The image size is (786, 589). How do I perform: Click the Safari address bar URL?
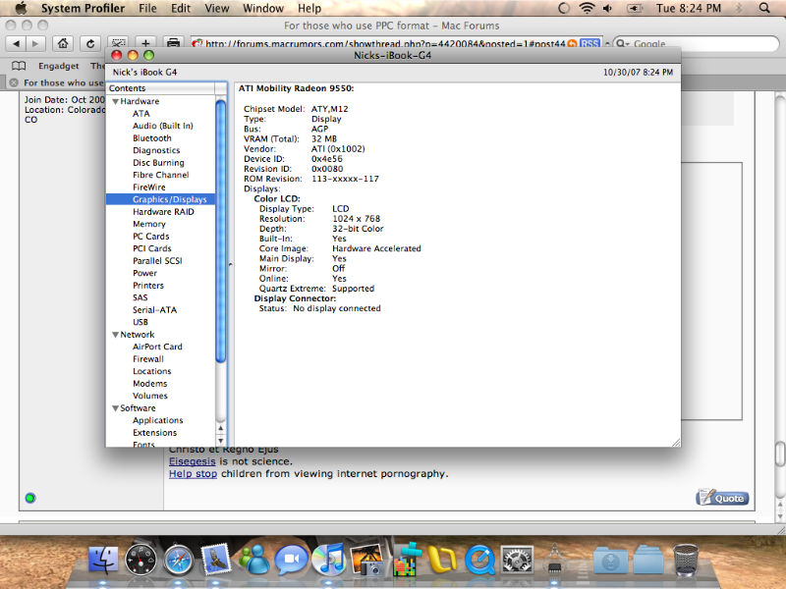385,43
